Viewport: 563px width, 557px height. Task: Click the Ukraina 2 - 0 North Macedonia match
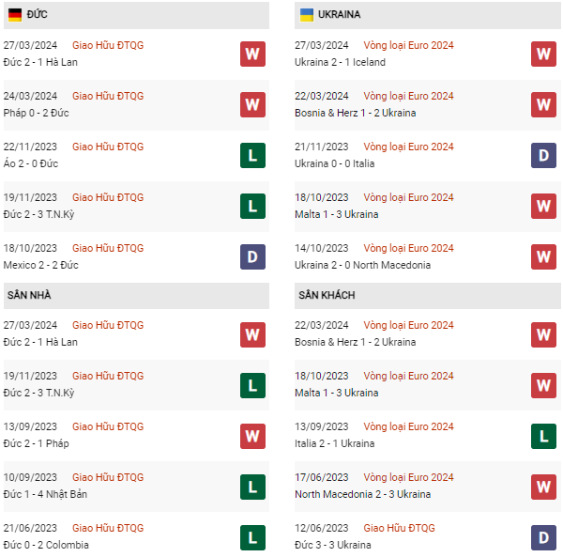[362, 265]
